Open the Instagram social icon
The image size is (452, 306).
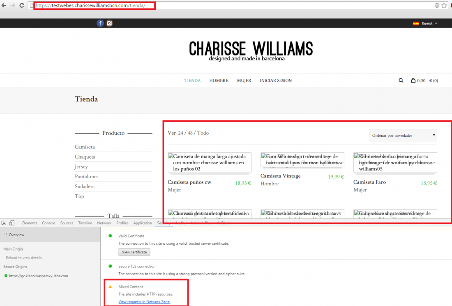coord(109,23)
